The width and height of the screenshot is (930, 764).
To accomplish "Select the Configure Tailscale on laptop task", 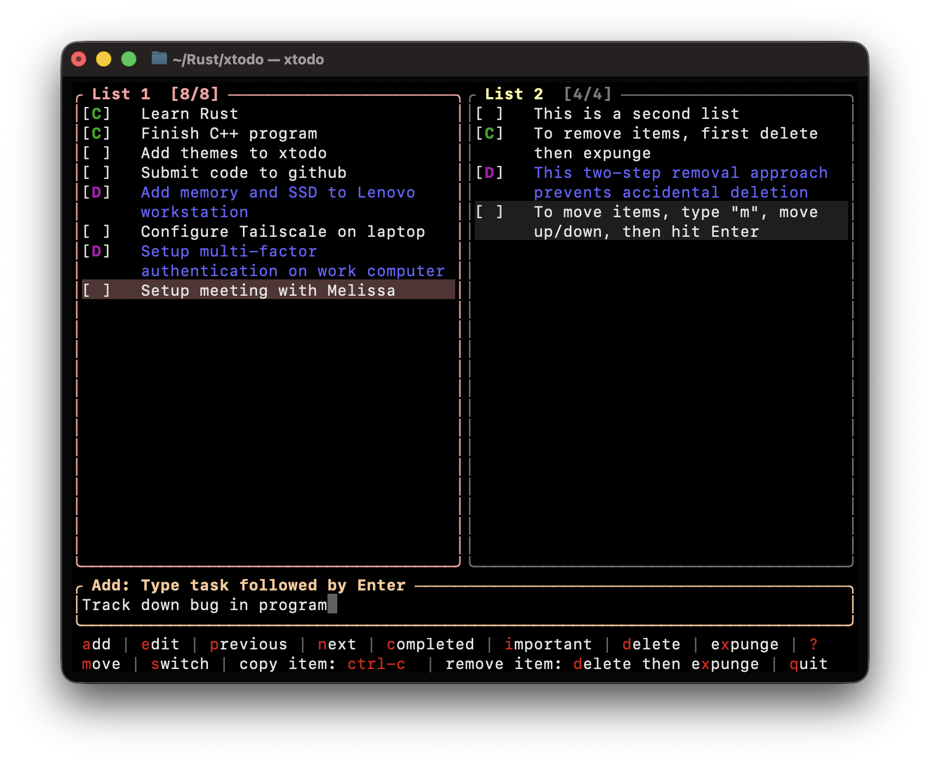I will (x=283, y=231).
